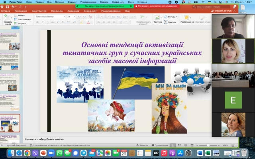Expand the Макет layout dropdown
The width and height of the screenshot is (255, 159).
(20, 16)
